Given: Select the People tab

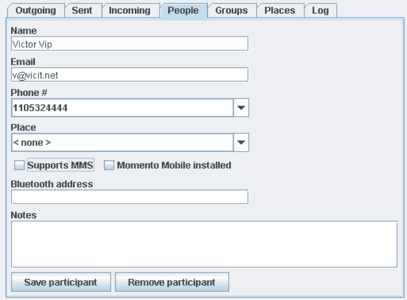Looking at the screenshot, I should (183, 11).
